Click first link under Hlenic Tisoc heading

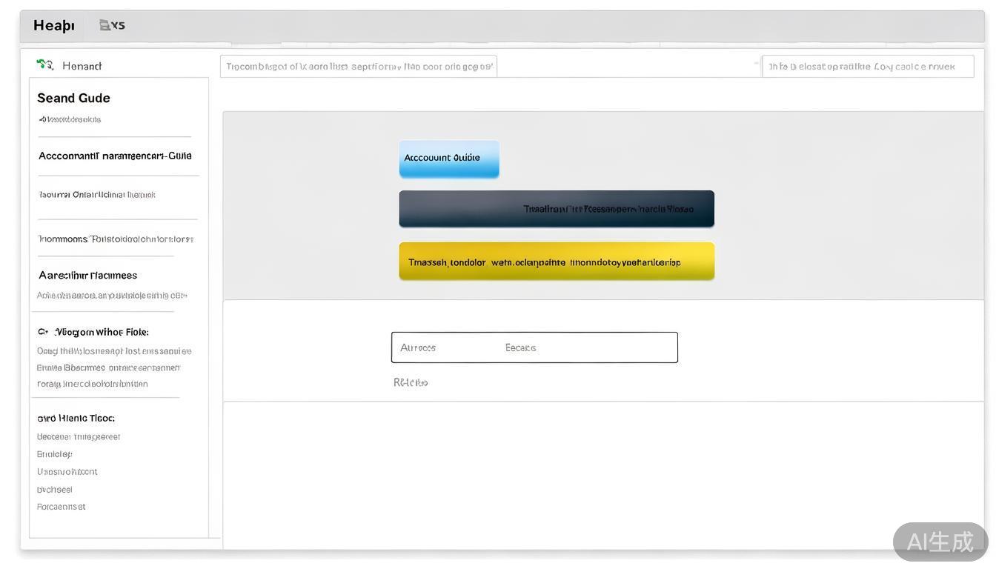pos(79,436)
